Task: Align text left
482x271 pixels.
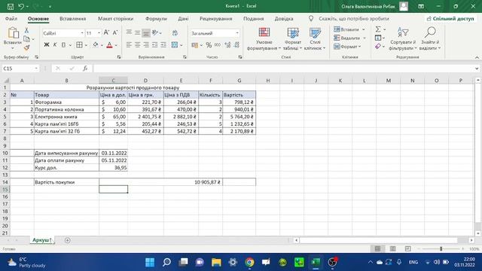Action: click(129, 45)
